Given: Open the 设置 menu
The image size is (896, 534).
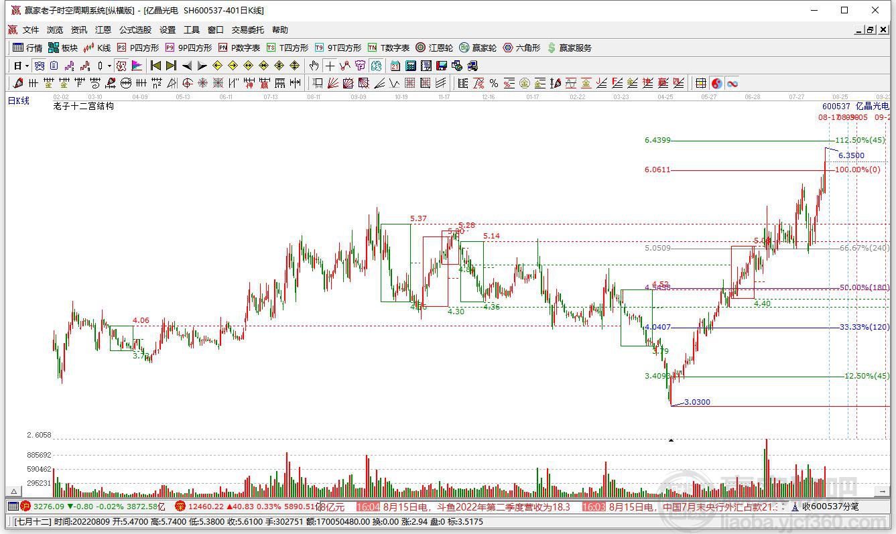Looking at the screenshot, I should [168, 30].
